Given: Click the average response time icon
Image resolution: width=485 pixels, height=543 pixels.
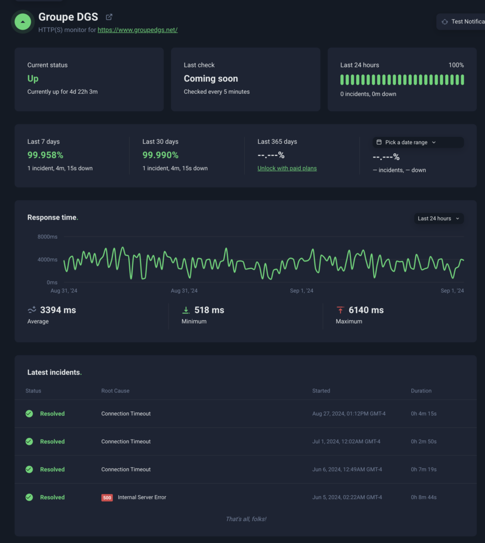Looking at the screenshot, I should [x=32, y=310].
